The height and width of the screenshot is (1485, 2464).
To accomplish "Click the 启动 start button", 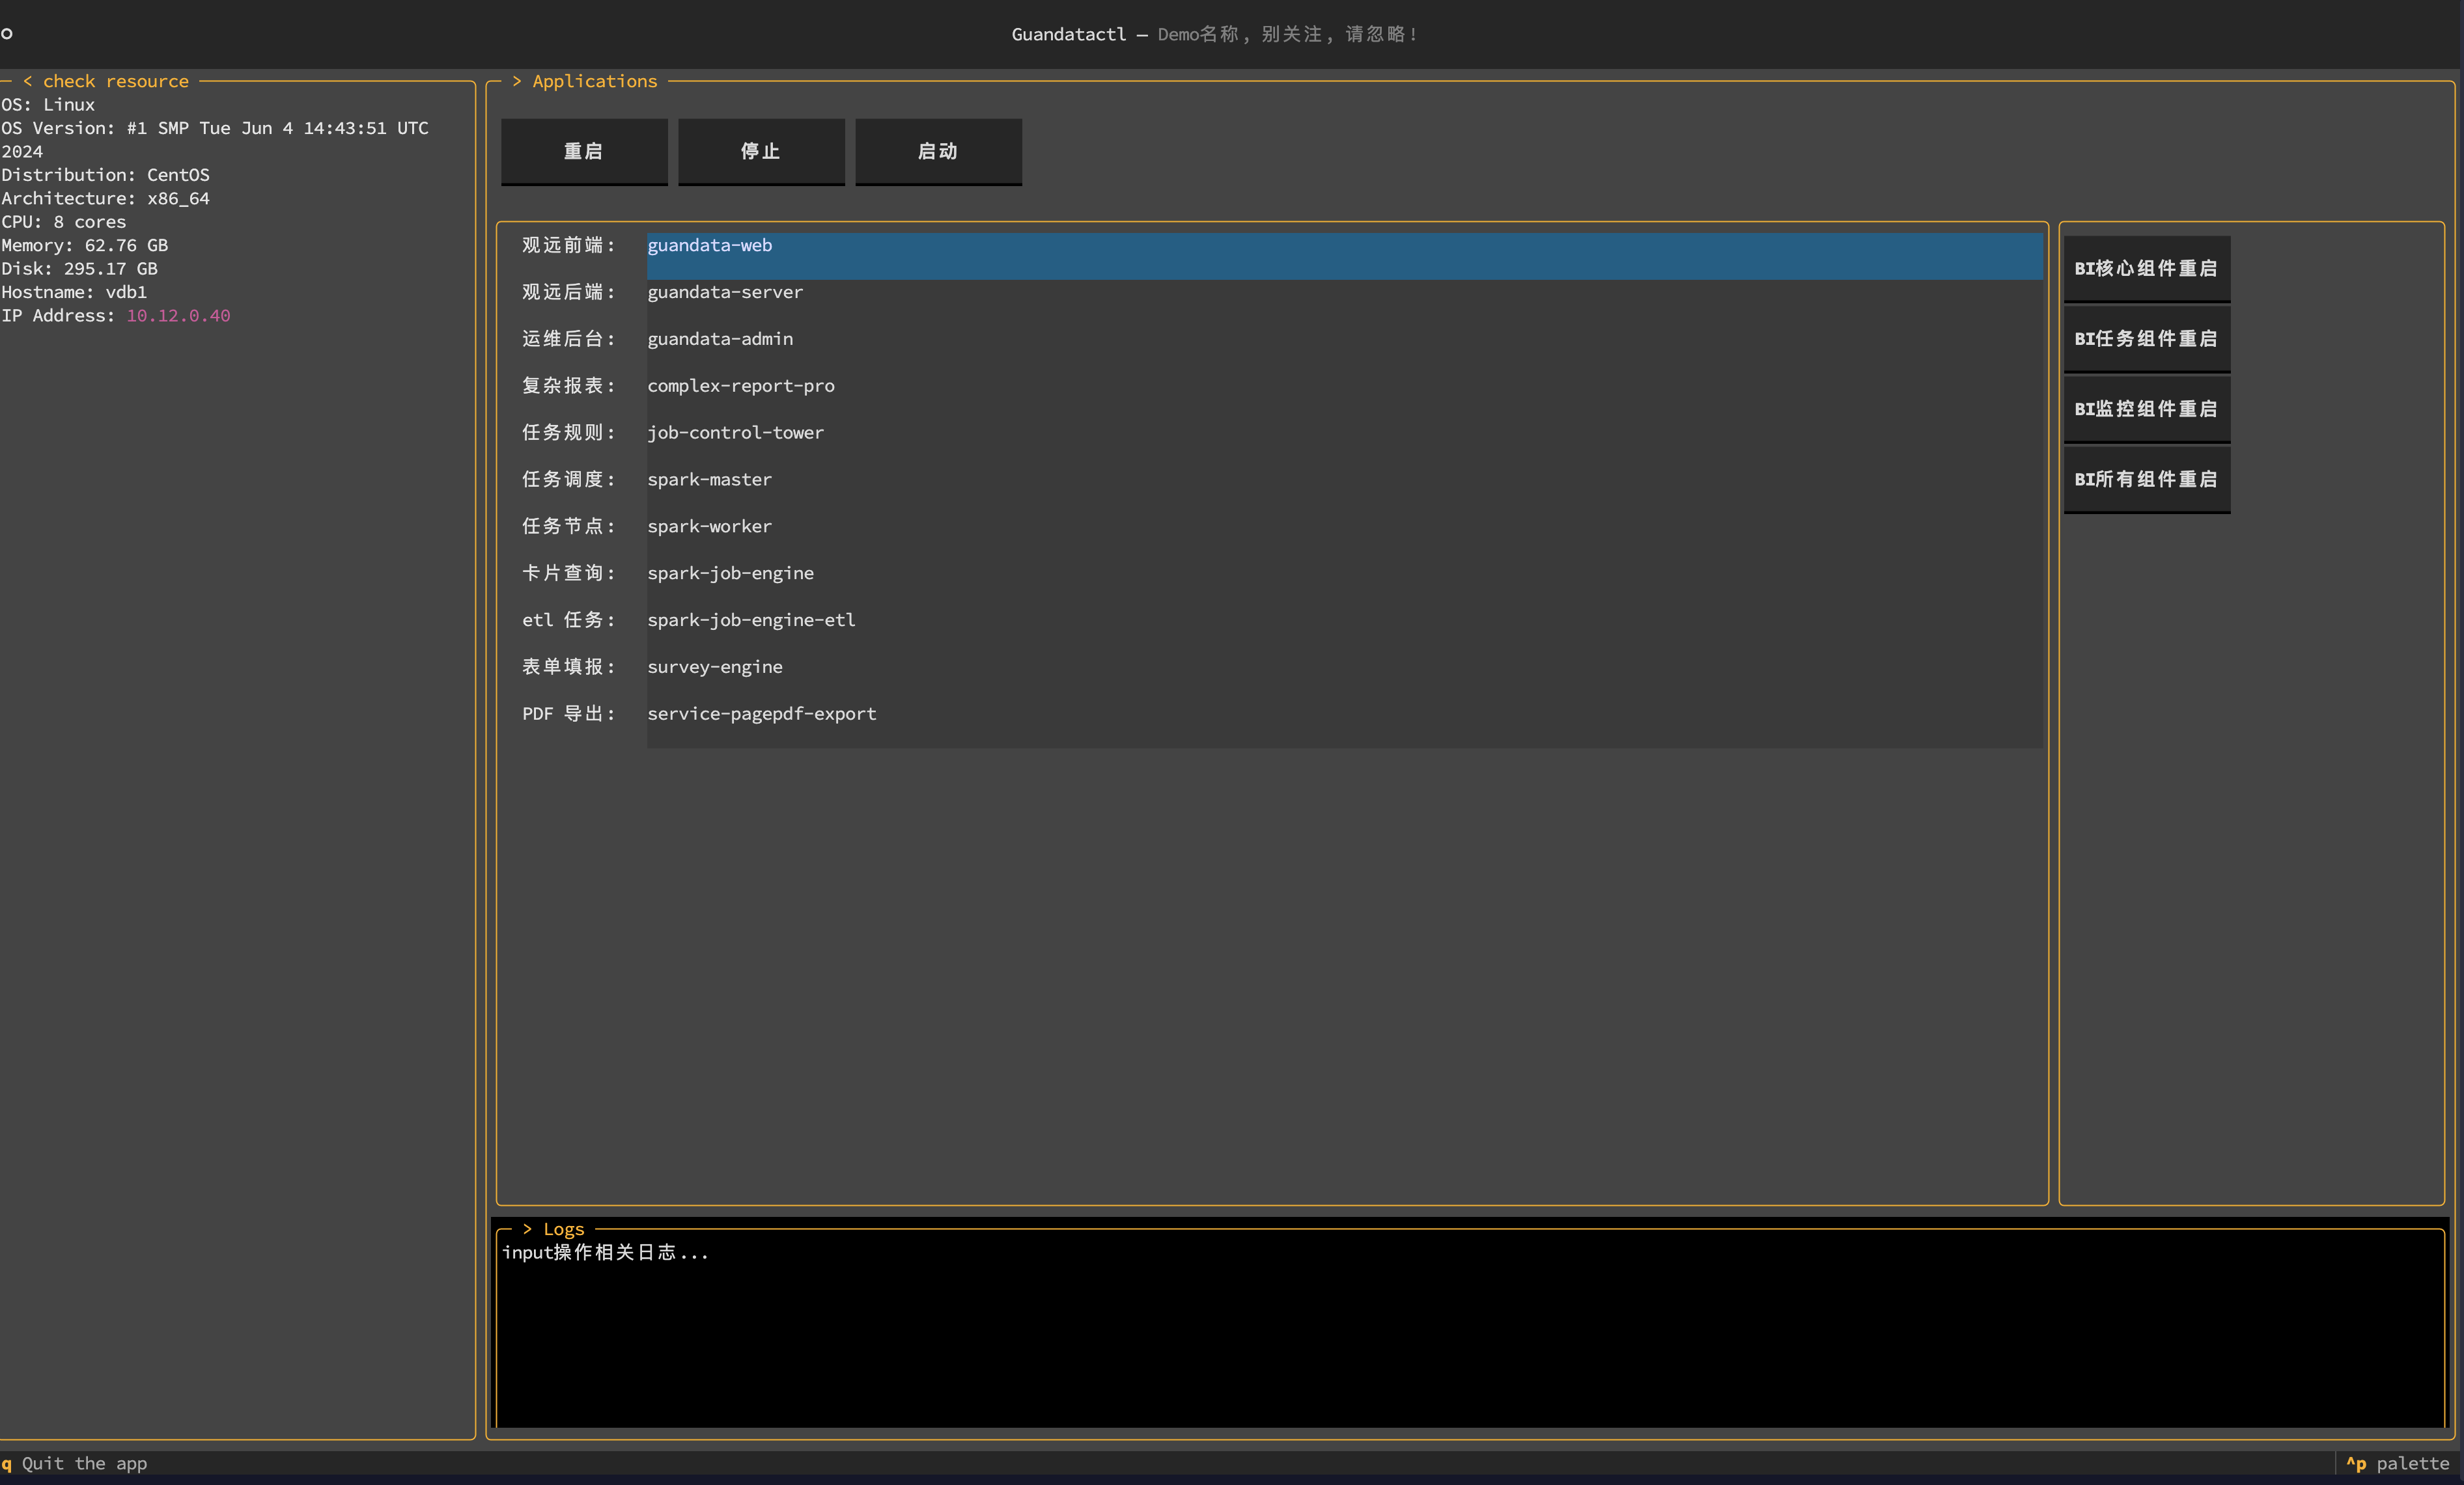I will (x=938, y=151).
